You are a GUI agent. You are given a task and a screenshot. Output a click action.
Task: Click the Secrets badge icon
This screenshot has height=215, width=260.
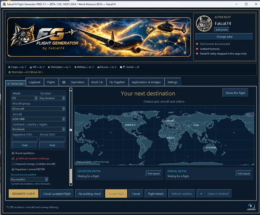122,67
